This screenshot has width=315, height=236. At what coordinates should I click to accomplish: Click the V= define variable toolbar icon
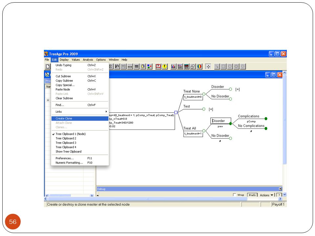click(117, 67)
